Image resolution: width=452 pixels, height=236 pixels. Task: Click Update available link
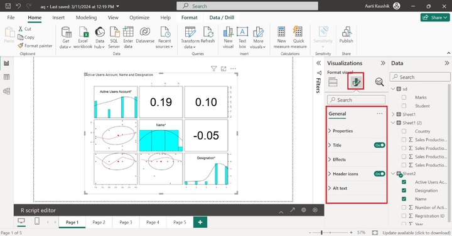click(416, 232)
